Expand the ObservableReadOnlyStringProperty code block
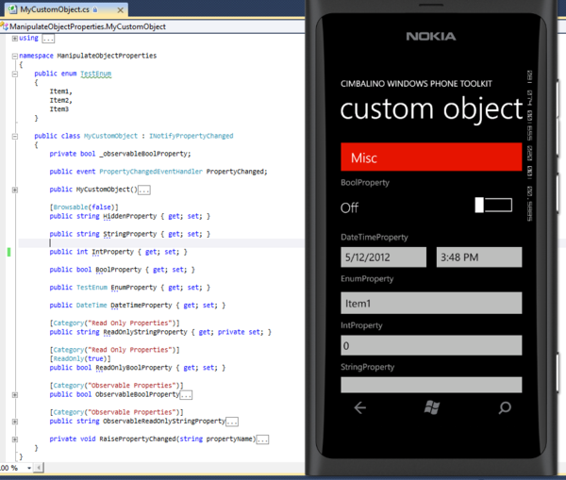The width and height of the screenshot is (566, 480). coord(15,422)
